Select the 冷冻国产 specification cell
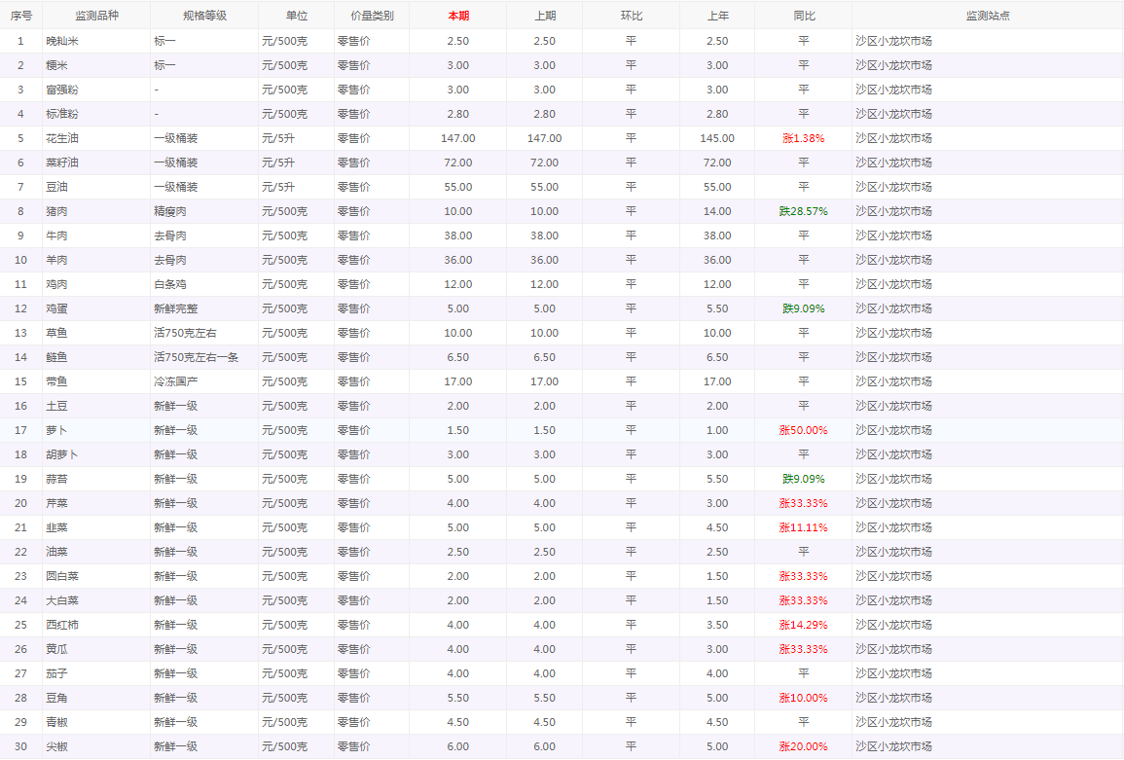This screenshot has height=760, width=1124. tap(175, 381)
